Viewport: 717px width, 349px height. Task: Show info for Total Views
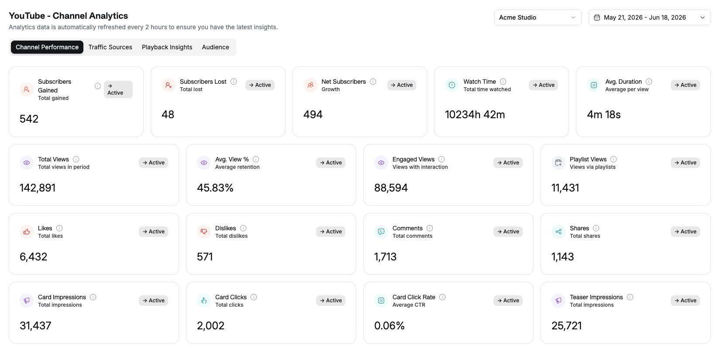pos(76,159)
